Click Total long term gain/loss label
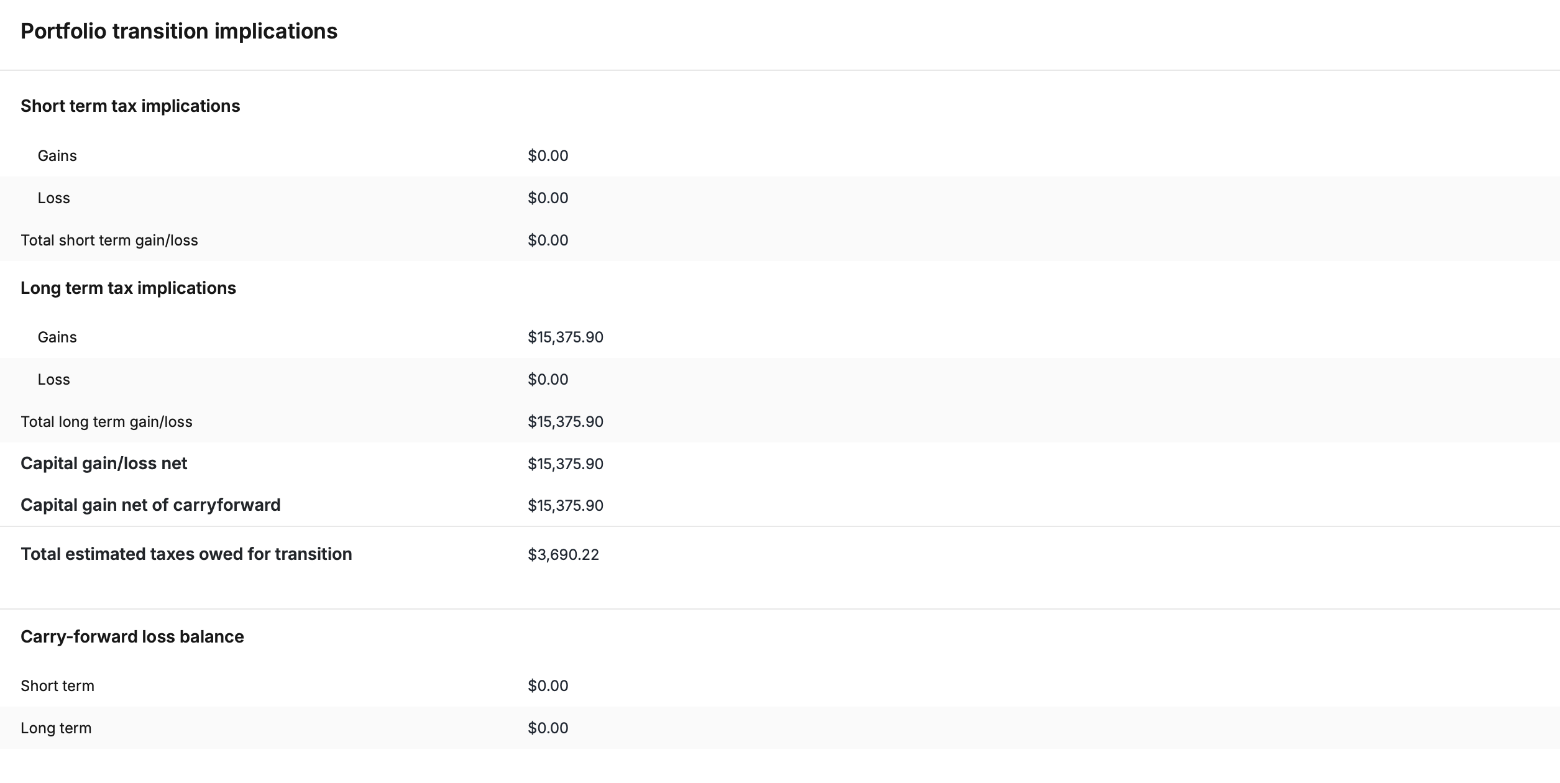 pyautogui.click(x=106, y=422)
